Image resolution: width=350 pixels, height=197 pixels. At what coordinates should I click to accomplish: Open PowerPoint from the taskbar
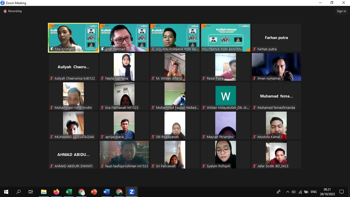(94, 192)
